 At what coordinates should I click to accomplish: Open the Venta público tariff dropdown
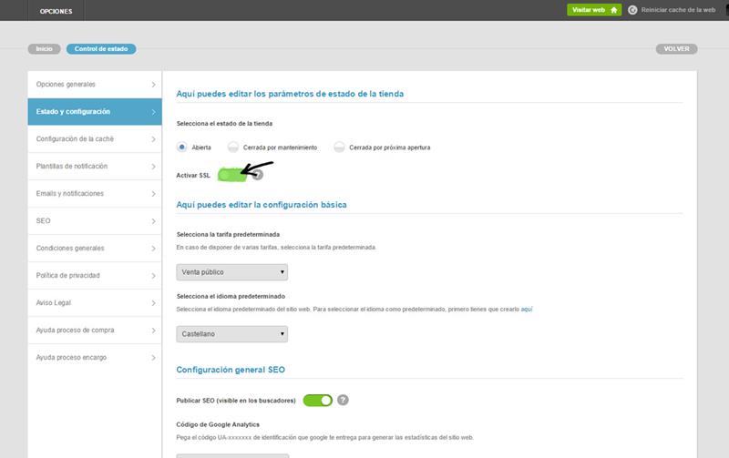(x=231, y=272)
